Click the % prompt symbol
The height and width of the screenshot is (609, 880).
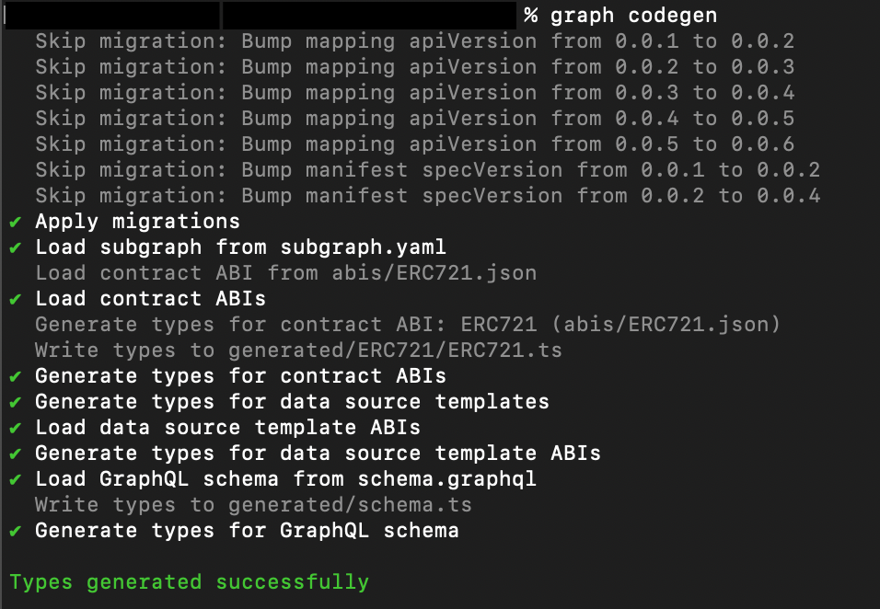click(530, 16)
